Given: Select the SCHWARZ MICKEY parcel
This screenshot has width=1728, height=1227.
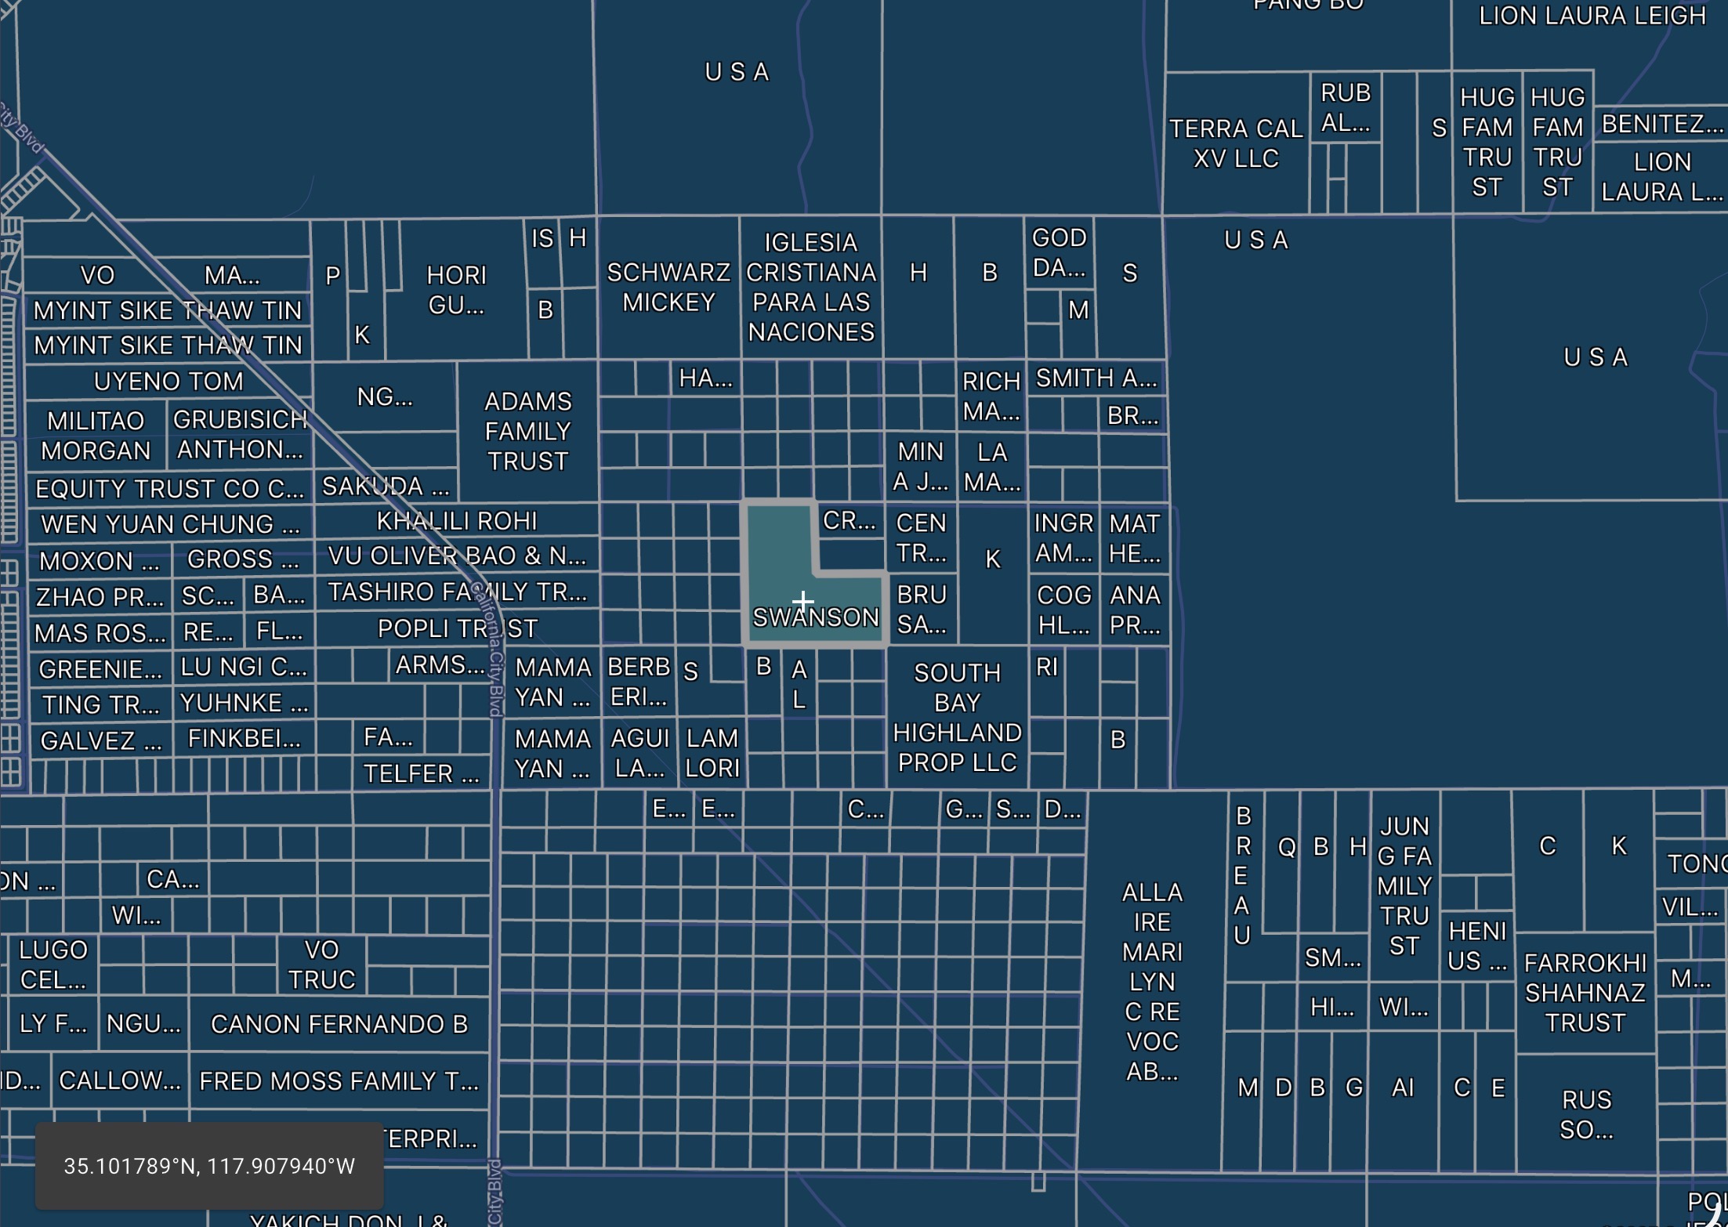Looking at the screenshot, I should coord(668,288).
